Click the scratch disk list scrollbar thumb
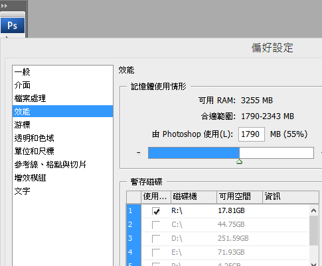Viewport: 322px width, 266px height. click(313, 231)
